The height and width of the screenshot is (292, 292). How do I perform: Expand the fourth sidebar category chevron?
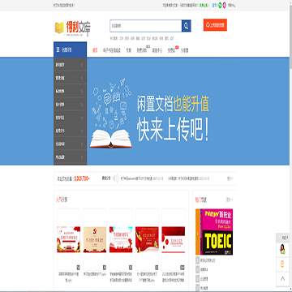(82, 105)
